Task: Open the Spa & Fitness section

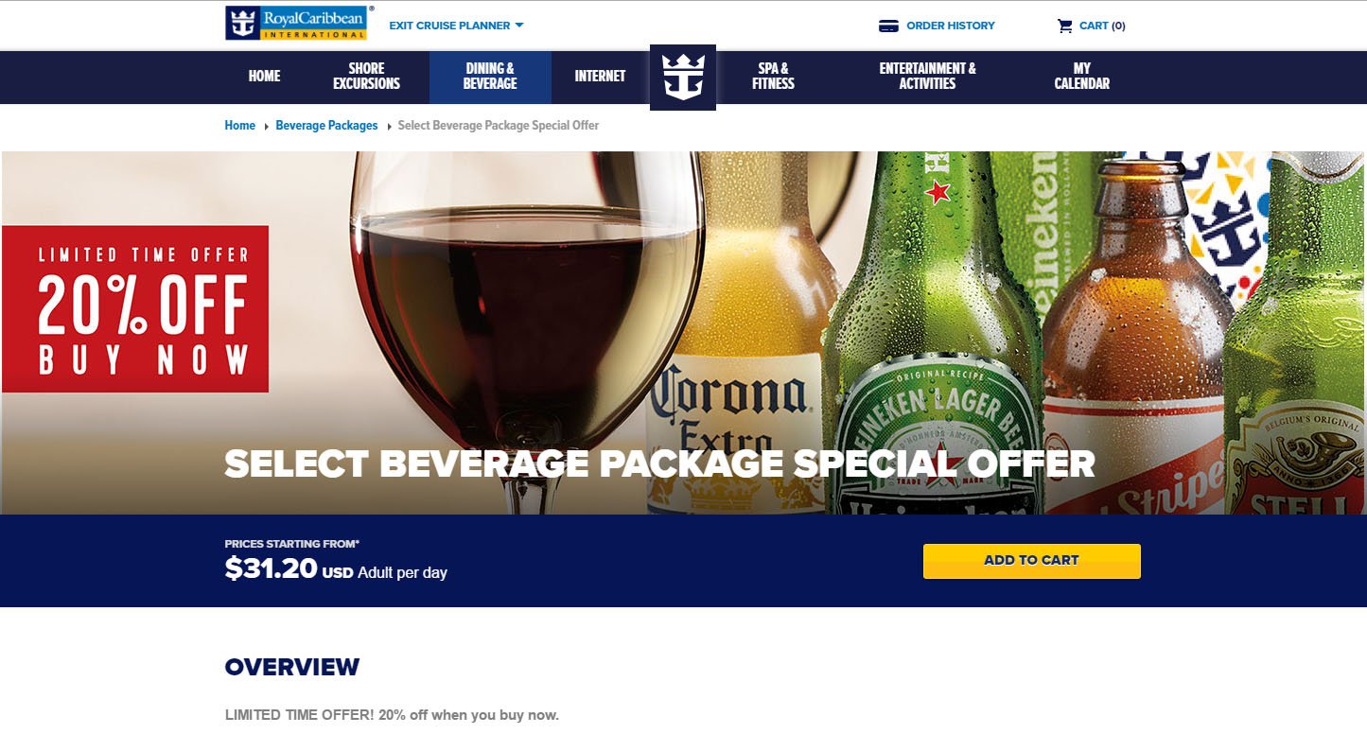Action: pos(773,77)
